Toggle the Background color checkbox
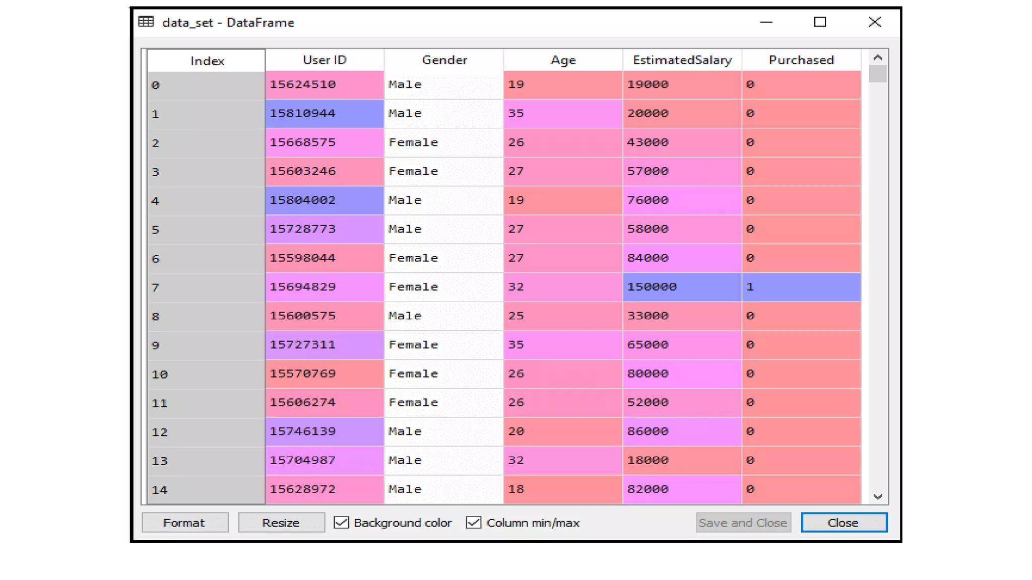 [x=342, y=523]
